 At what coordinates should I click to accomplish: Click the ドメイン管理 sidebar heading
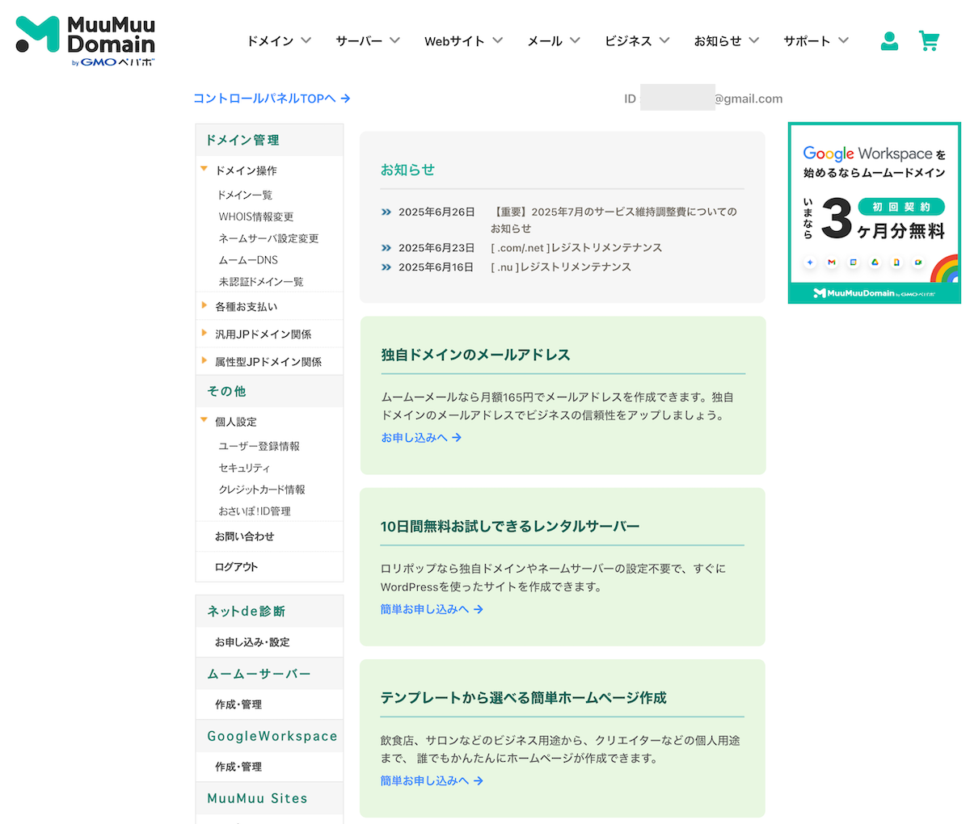pyautogui.click(x=242, y=141)
